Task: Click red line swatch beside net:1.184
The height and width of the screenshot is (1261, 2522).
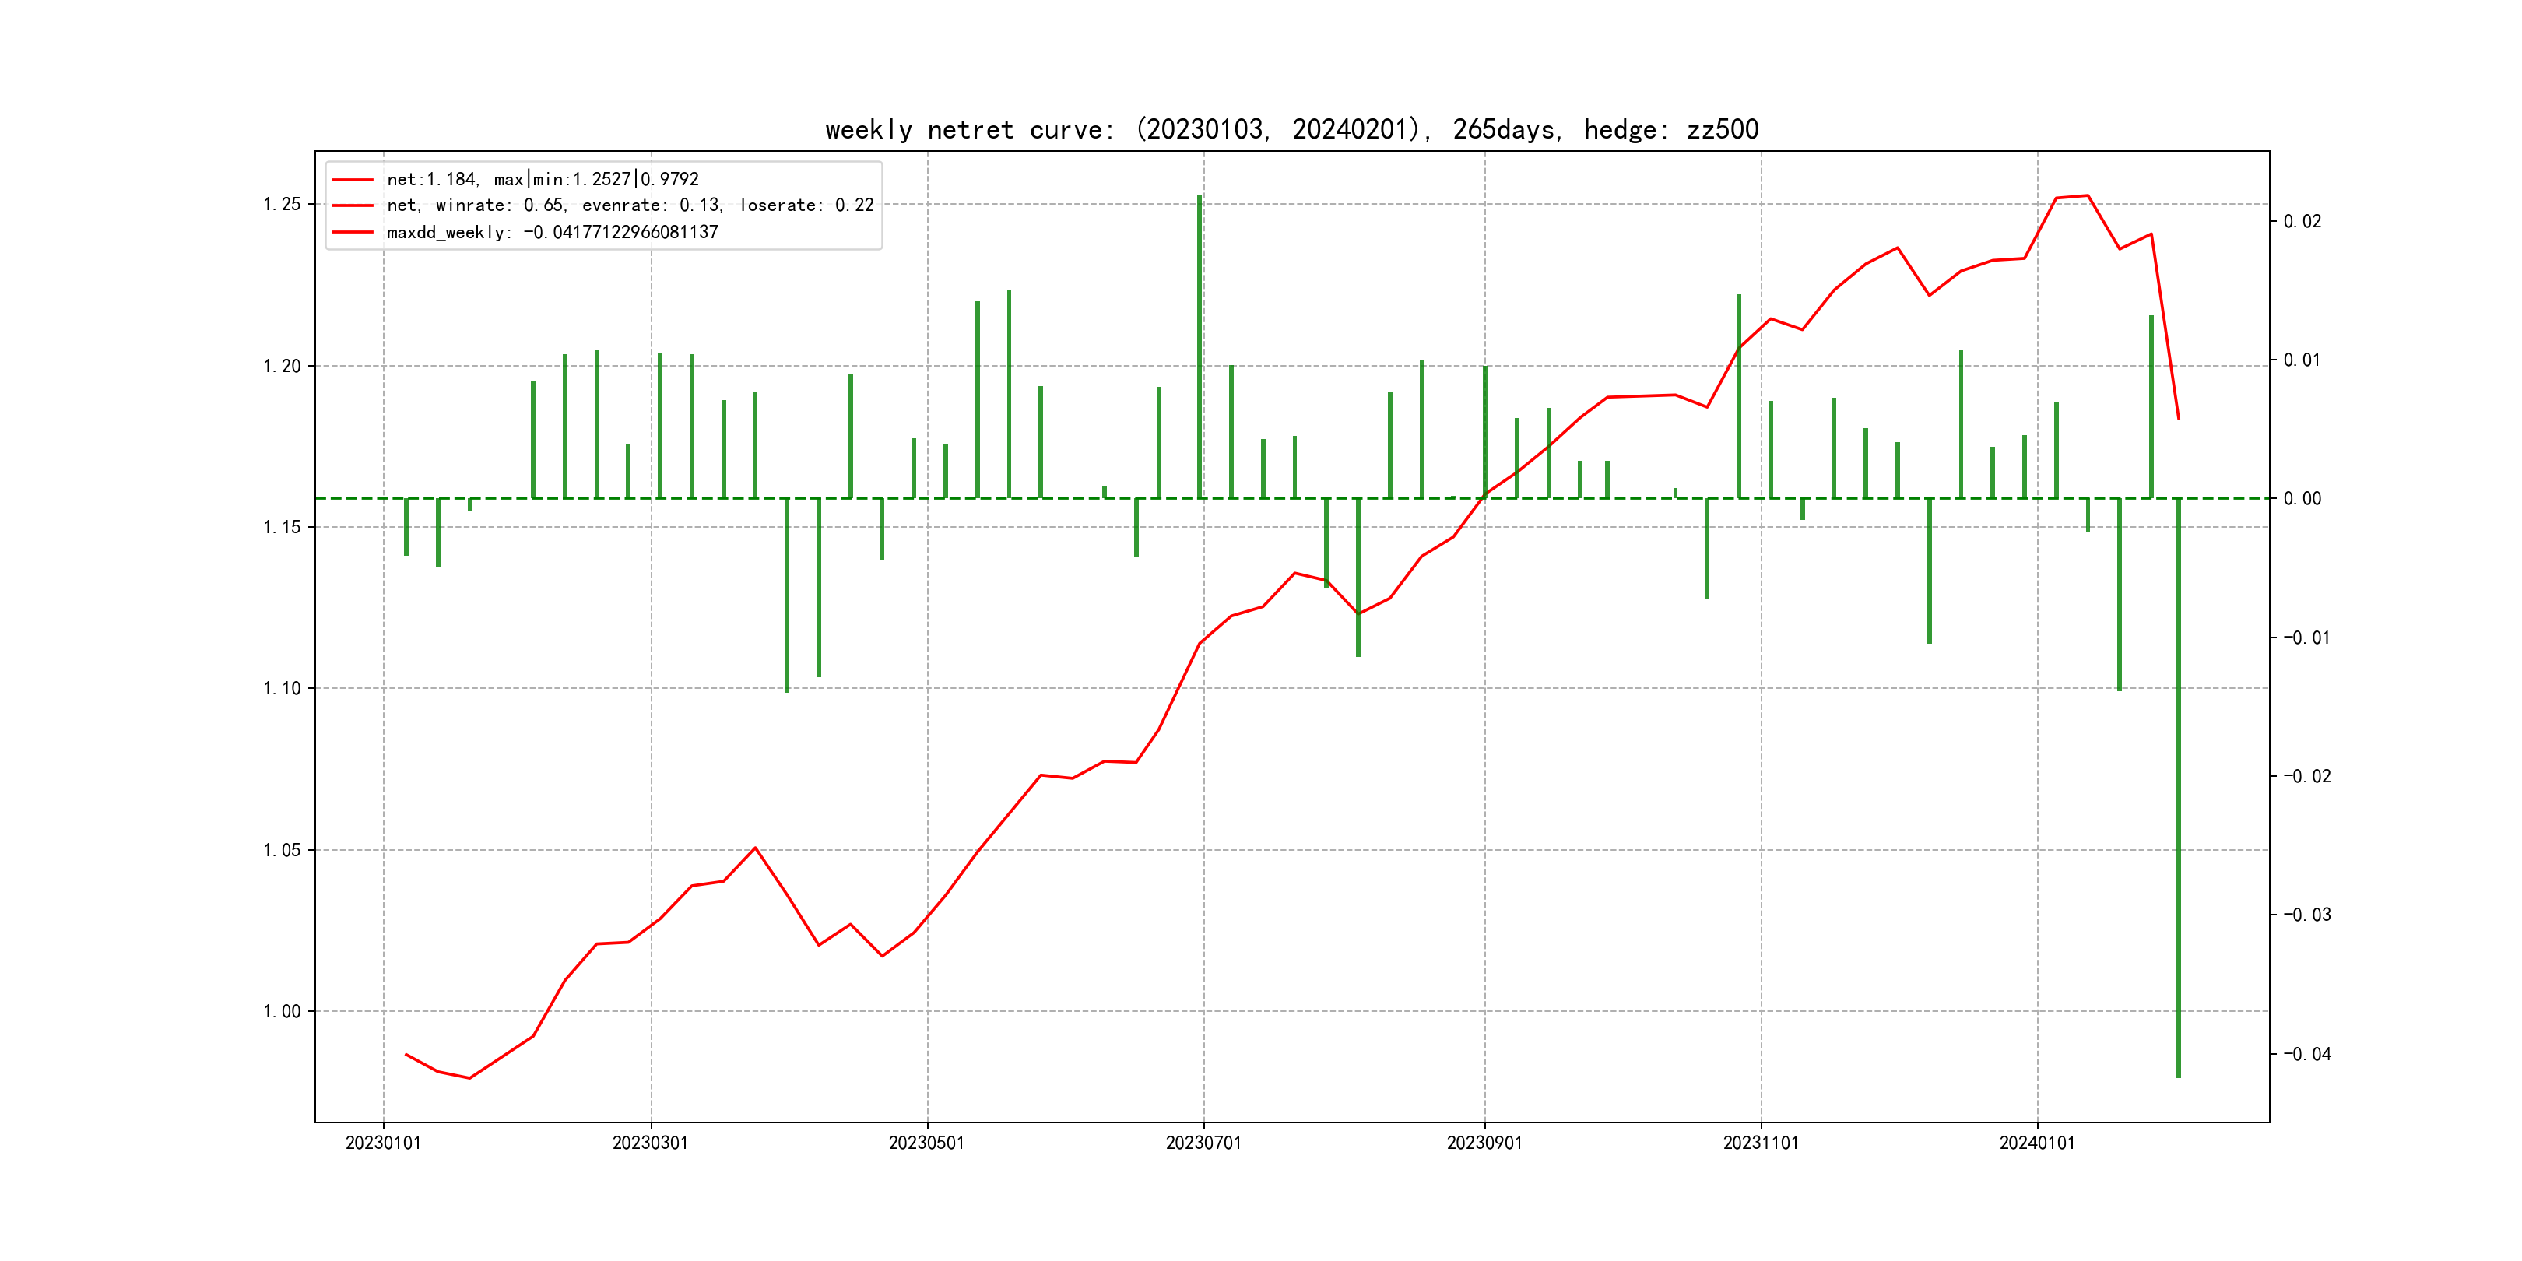Action: (x=353, y=179)
